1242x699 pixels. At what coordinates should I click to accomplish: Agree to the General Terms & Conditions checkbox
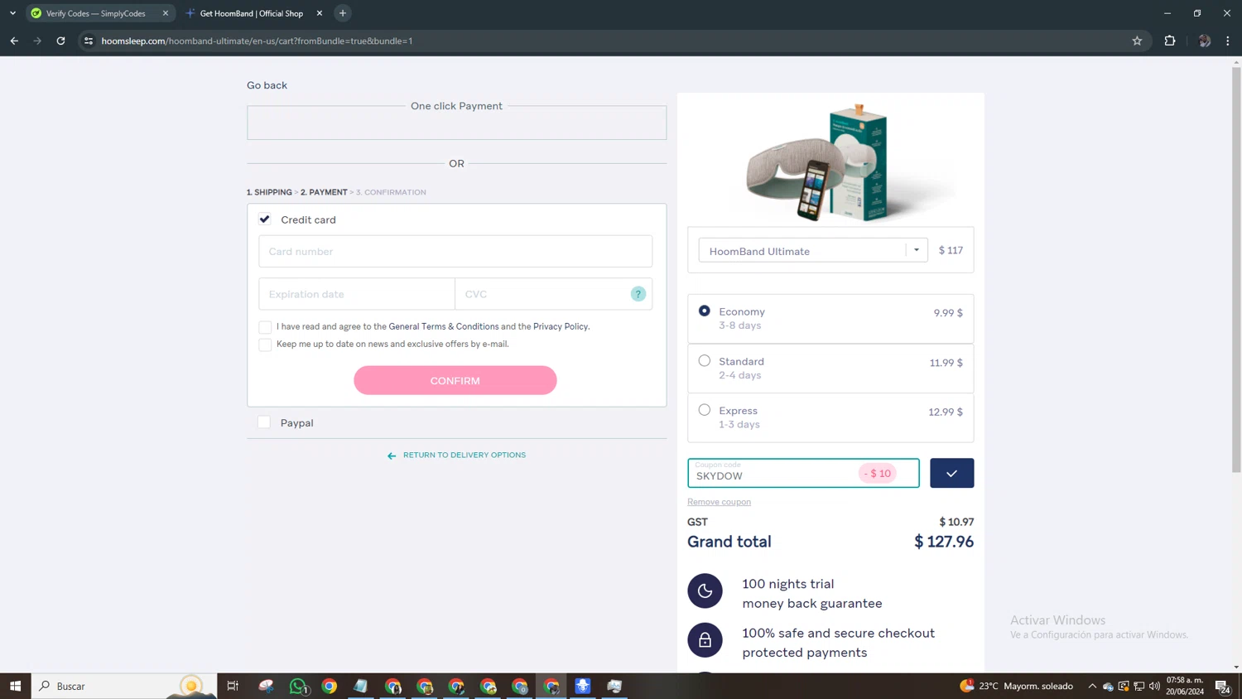[265, 327]
